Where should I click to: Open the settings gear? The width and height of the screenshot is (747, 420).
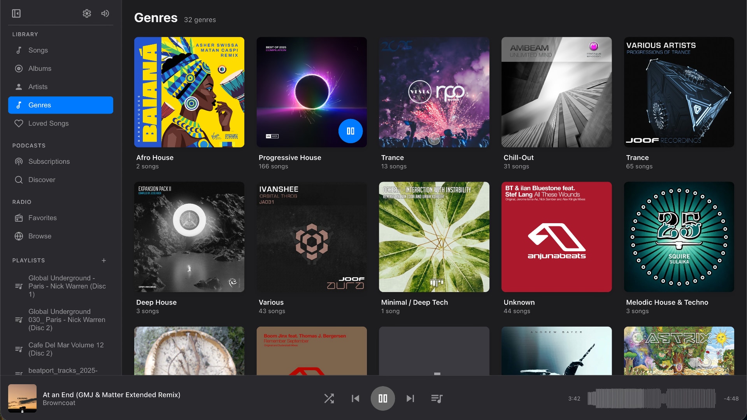click(87, 14)
